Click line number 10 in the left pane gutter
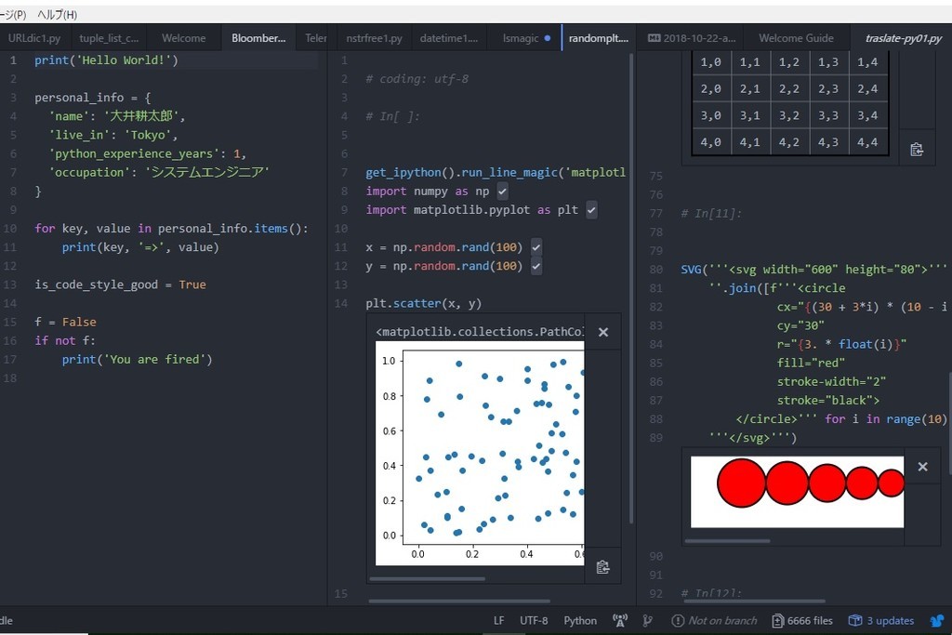Viewport: 952px width, 635px height. point(10,229)
